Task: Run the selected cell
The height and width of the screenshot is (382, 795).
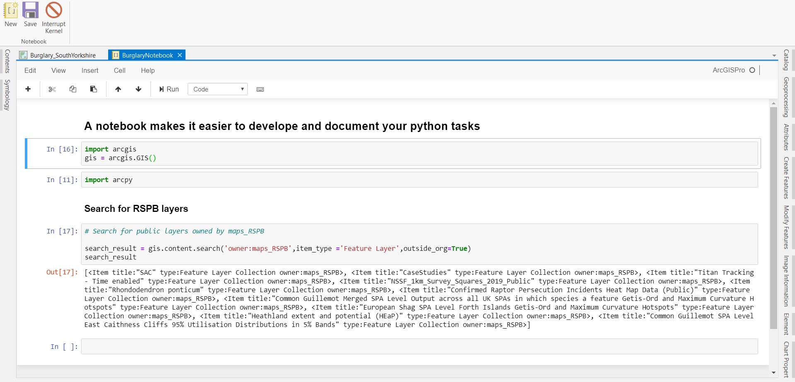Action: (169, 89)
